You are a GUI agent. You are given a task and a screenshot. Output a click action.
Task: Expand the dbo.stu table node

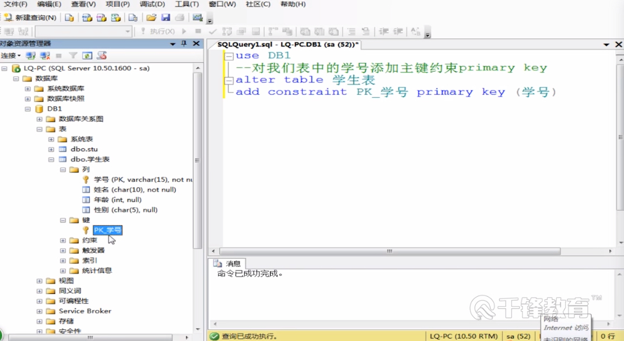[51, 150]
